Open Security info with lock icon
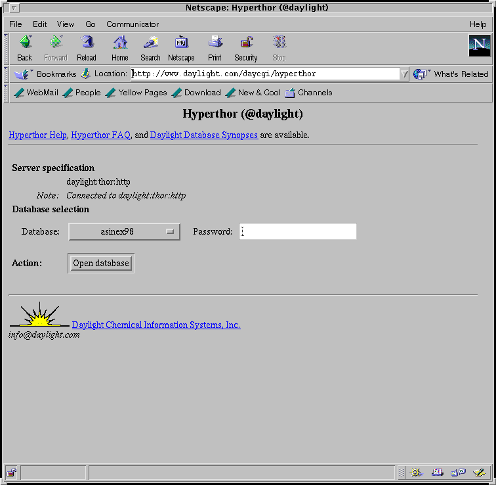 (x=246, y=47)
